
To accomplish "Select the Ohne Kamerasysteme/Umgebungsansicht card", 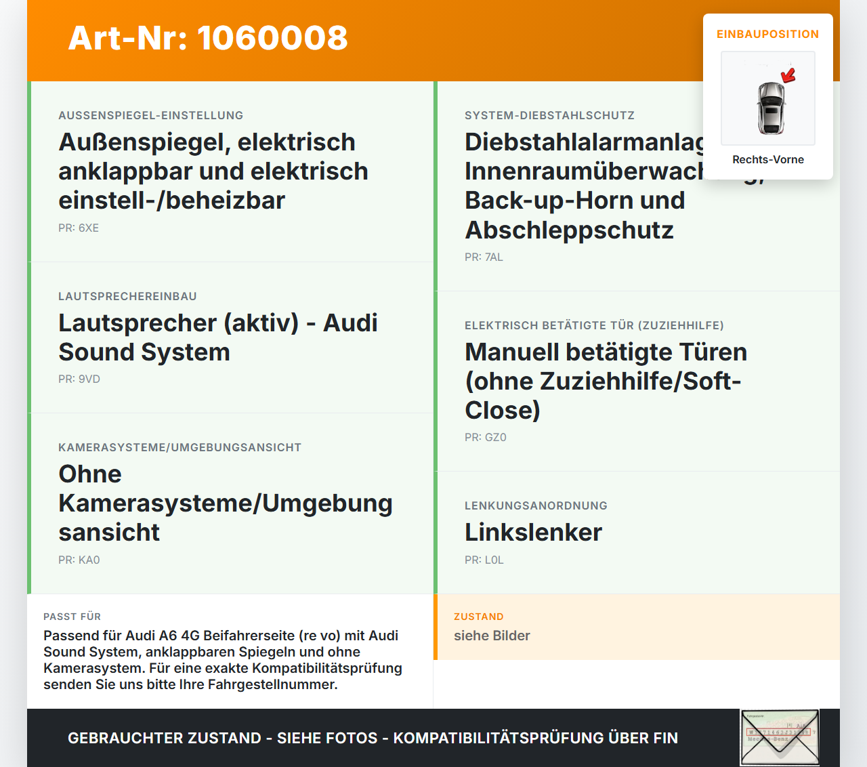I will pyautogui.click(x=230, y=503).
